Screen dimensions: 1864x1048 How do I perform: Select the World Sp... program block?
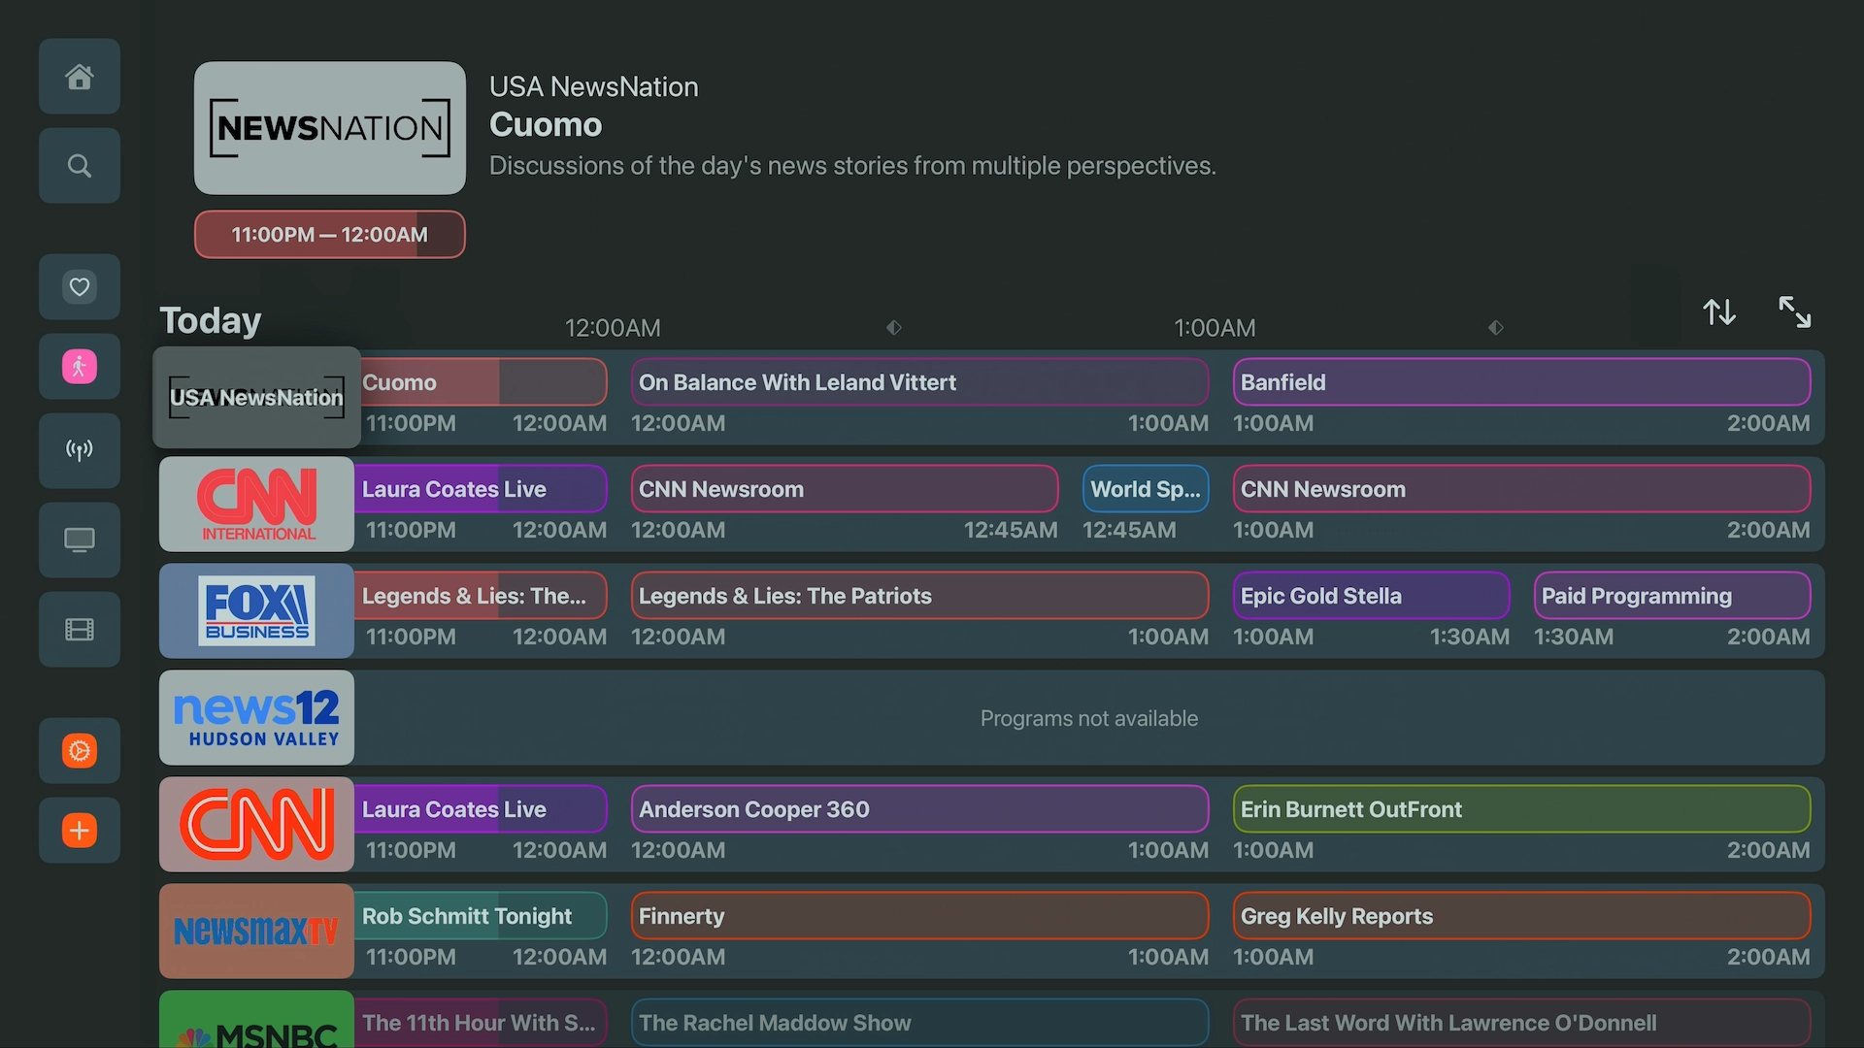pyautogui.click(x=1146, y=489)
